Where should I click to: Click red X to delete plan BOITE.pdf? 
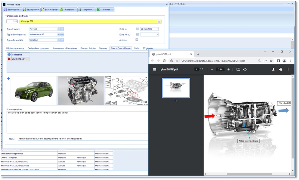coord(9,59)
